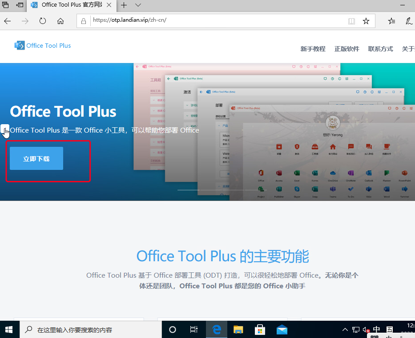
Task: Click the Edge taskbar icon
Action: [x=217, y=330]
